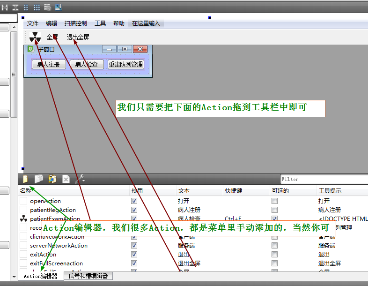Close the 子窗口 window
The width and height of the screenshot is (368, 286).
click(x=140, y=49)
